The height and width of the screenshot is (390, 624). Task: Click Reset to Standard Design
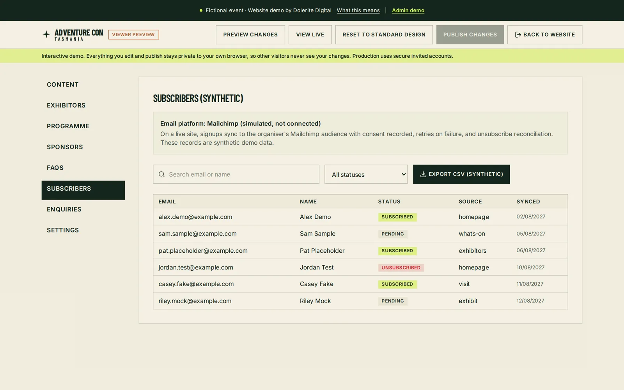tap(384, 35)
